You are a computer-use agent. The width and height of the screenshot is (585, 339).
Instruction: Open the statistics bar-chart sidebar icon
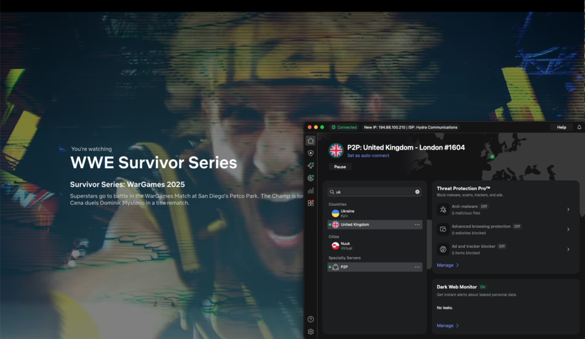pyautogui.click(x=310, y=191)
